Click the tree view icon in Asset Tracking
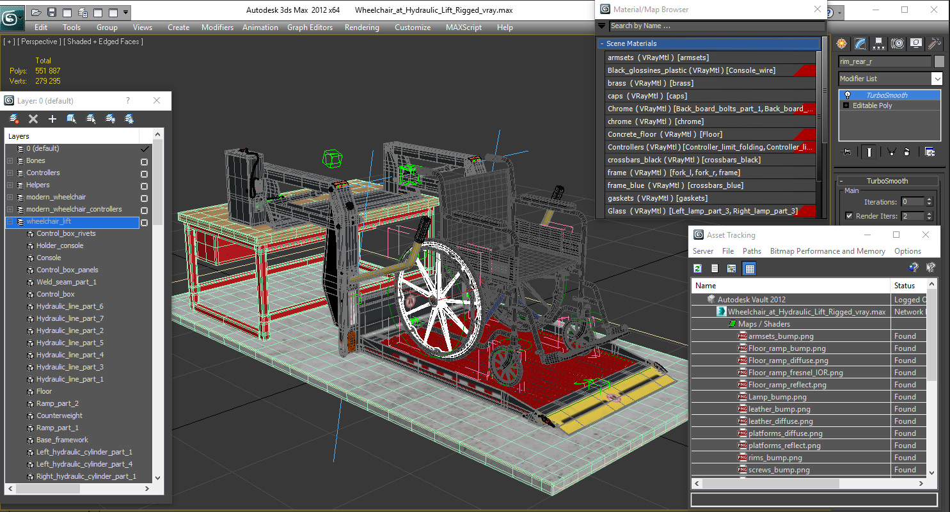950x512 pixels. coord(731,268)
